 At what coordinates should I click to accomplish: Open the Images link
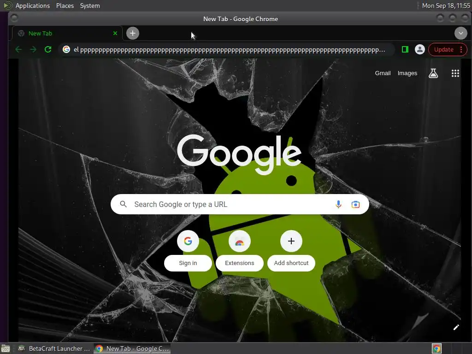pos(407,73)
